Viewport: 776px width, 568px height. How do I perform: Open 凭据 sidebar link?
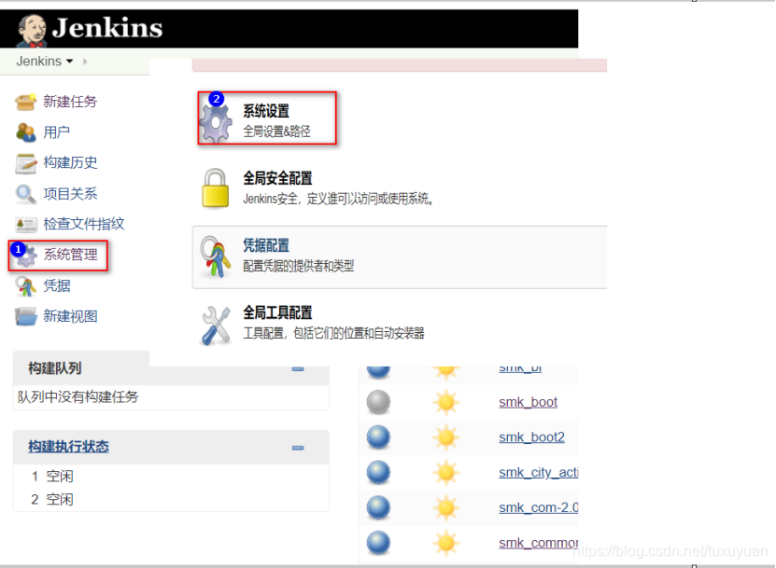pyautogui.click(x=56, y=285)
